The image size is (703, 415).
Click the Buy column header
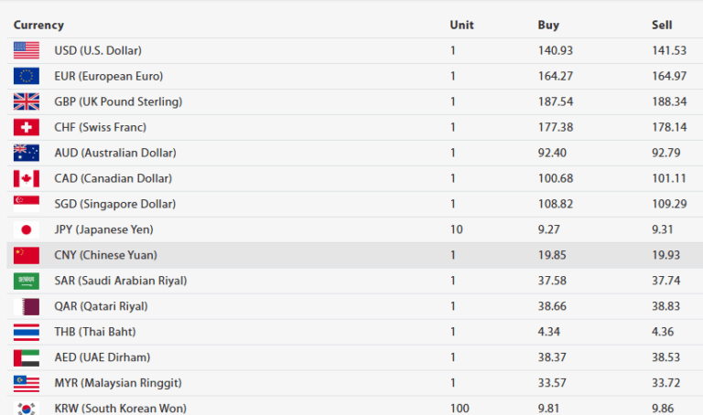[x=547, y=25]
